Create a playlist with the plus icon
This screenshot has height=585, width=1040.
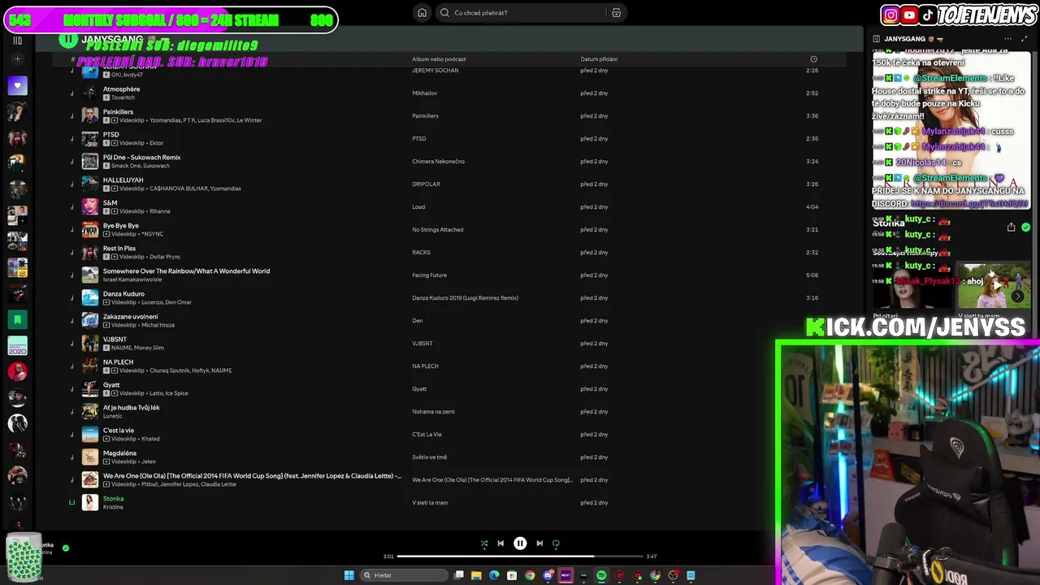tap(17, 58)
